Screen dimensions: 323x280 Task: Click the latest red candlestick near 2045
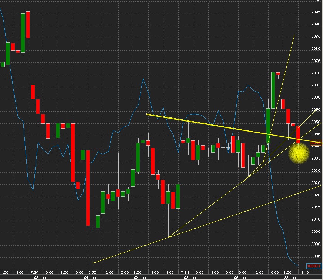[298, 134]
